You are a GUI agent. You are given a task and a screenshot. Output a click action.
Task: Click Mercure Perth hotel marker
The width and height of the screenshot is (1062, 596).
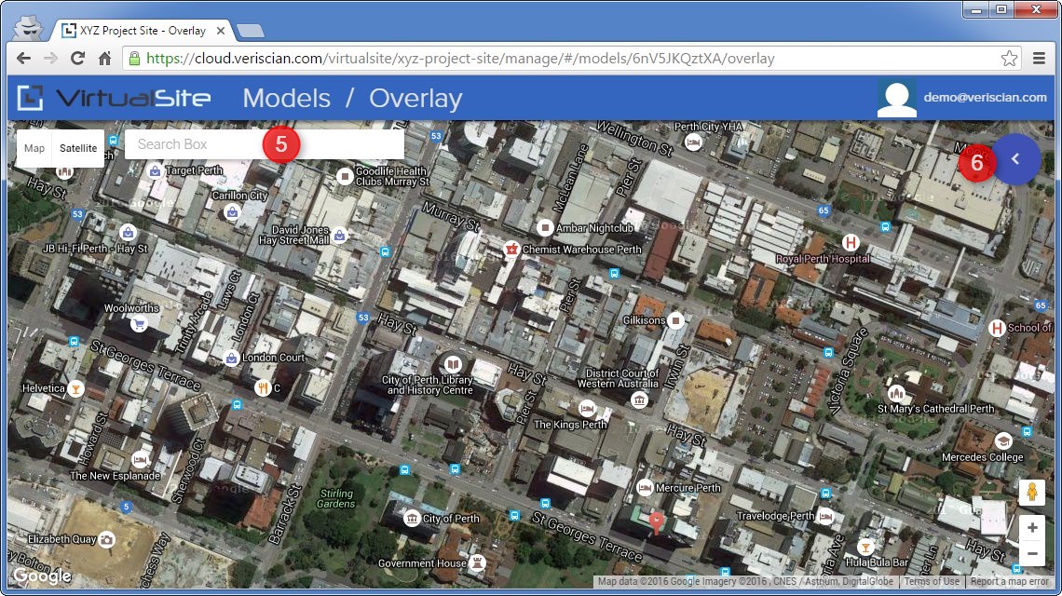pos(645,487)
